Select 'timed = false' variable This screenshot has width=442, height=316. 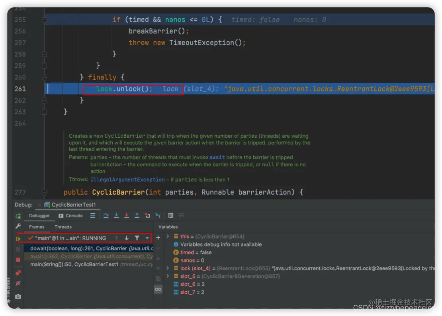coord(193,252)
